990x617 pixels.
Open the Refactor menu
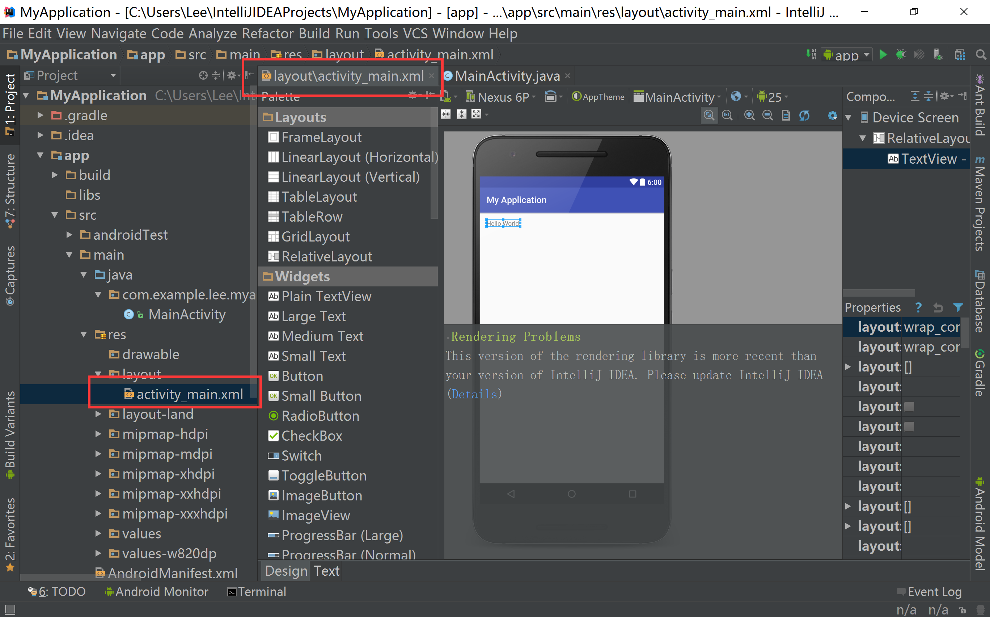click(x=267, y=33)
